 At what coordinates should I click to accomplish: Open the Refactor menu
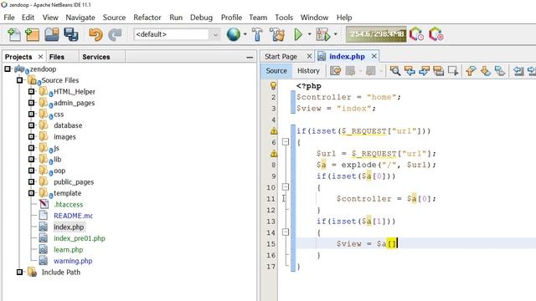tap(147, 18)
